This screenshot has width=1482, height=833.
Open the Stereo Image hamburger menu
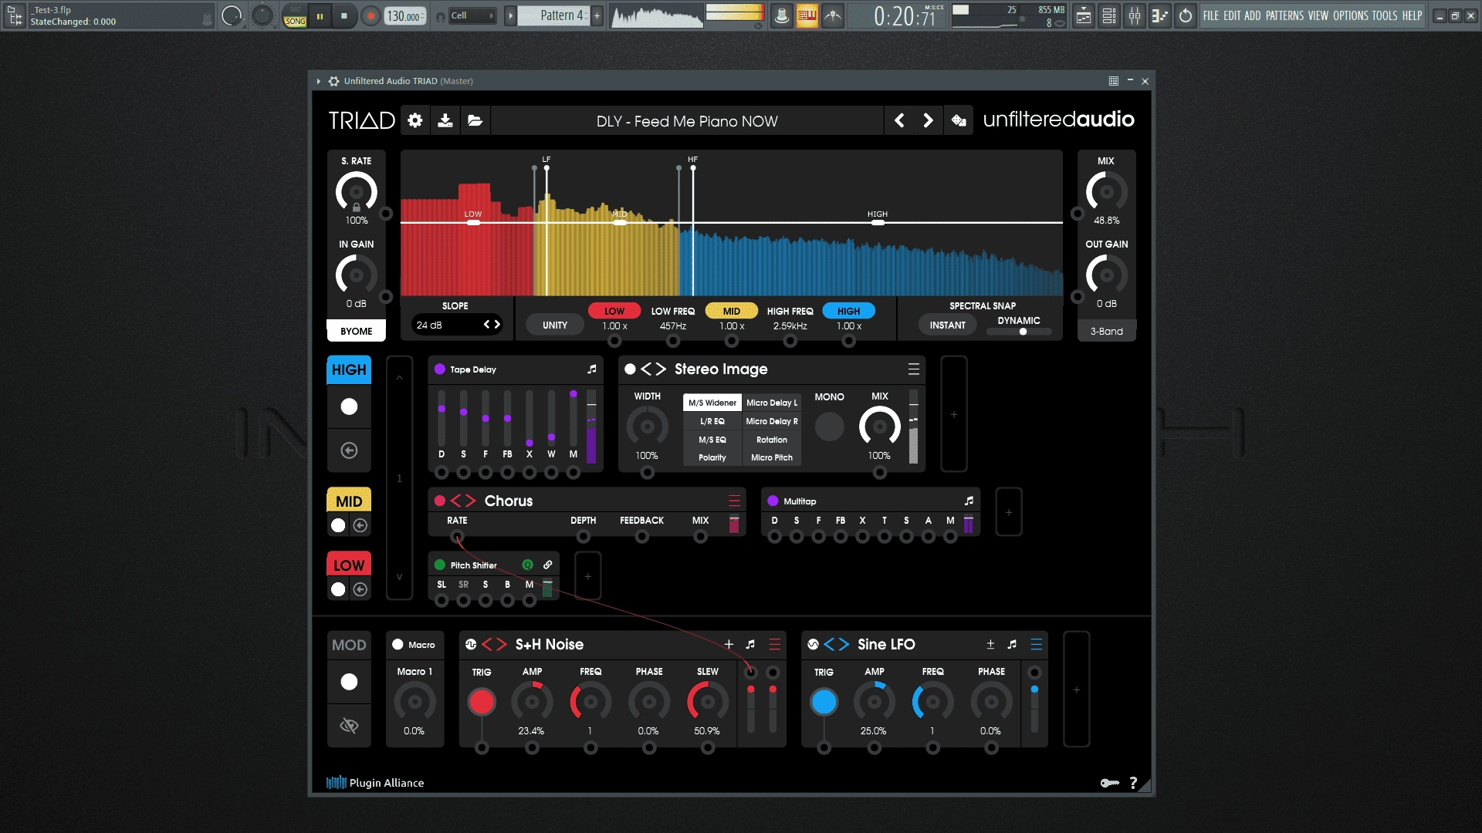pos(914,369)
